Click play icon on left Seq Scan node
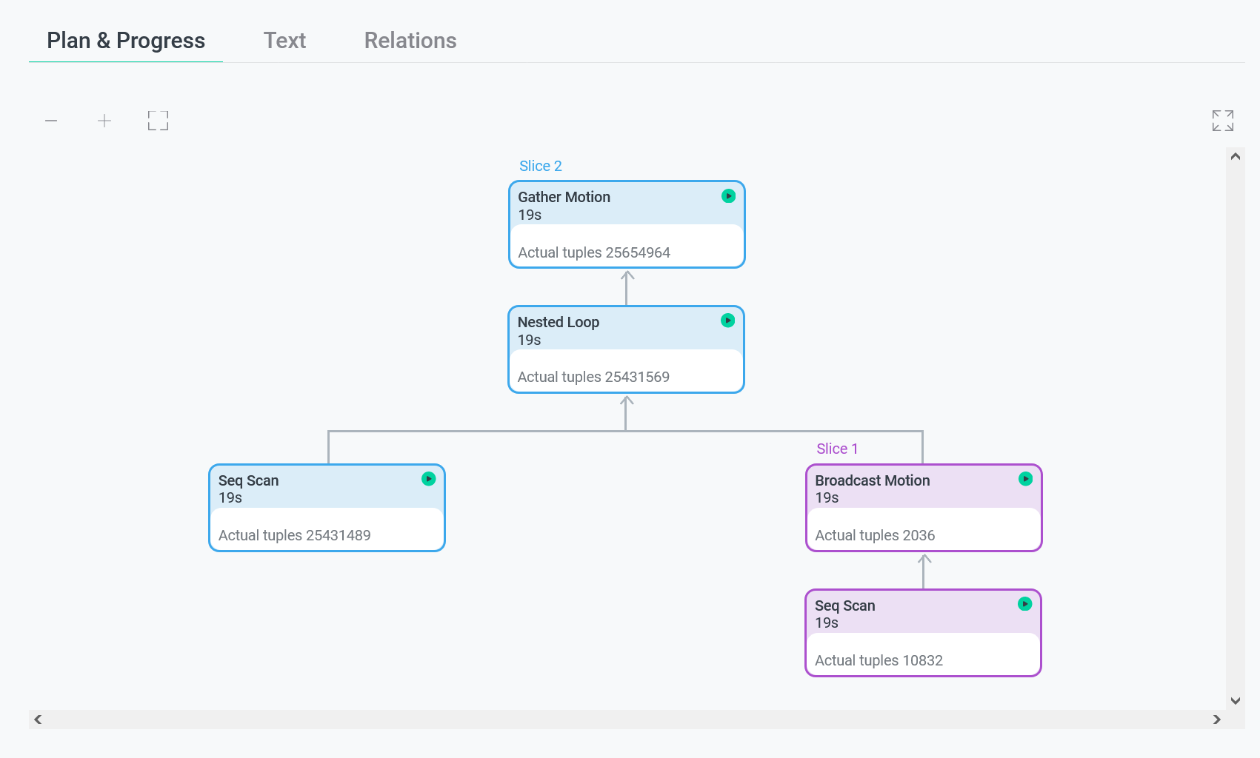 click(428, 479)
